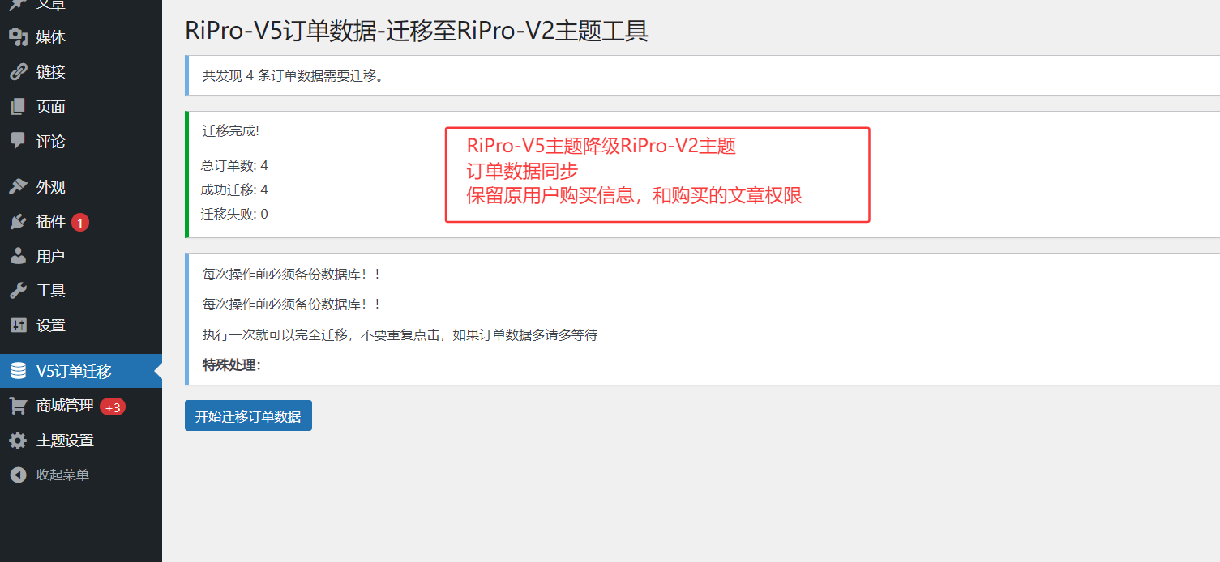
Task: Click the Media (媒体) sidebar icon
Action: [x=19, y=37]
